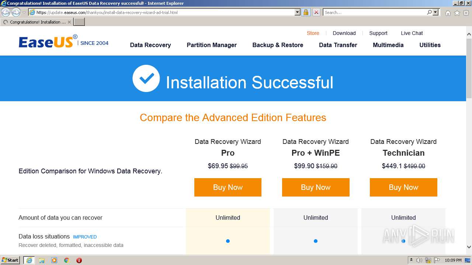Open the Partition Manager menu
472x265 pixels.
coord(212,45)
